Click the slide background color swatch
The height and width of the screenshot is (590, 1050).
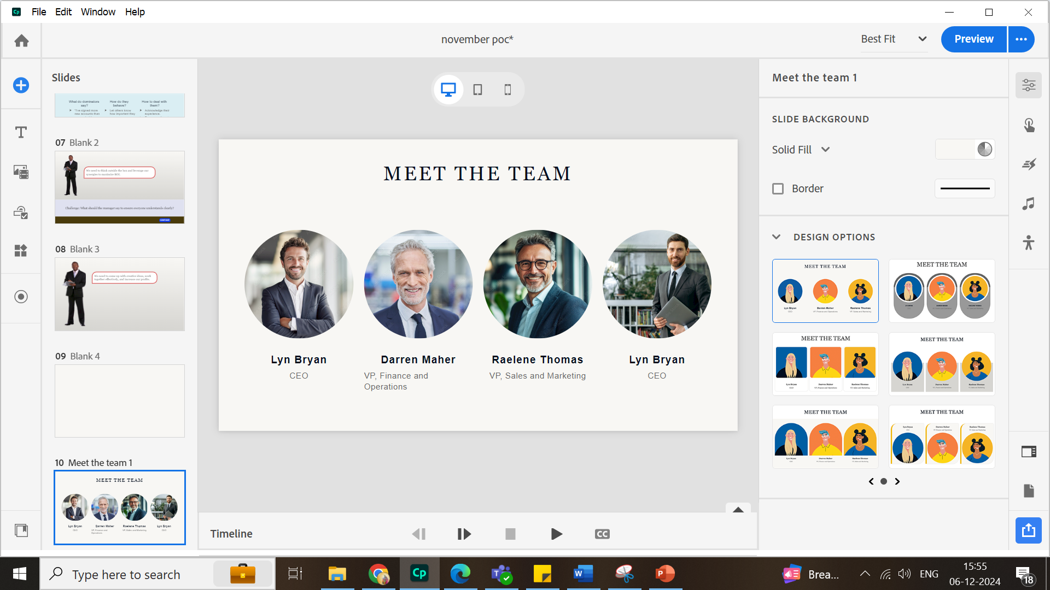pyautogui.click(x=955, y=149)
